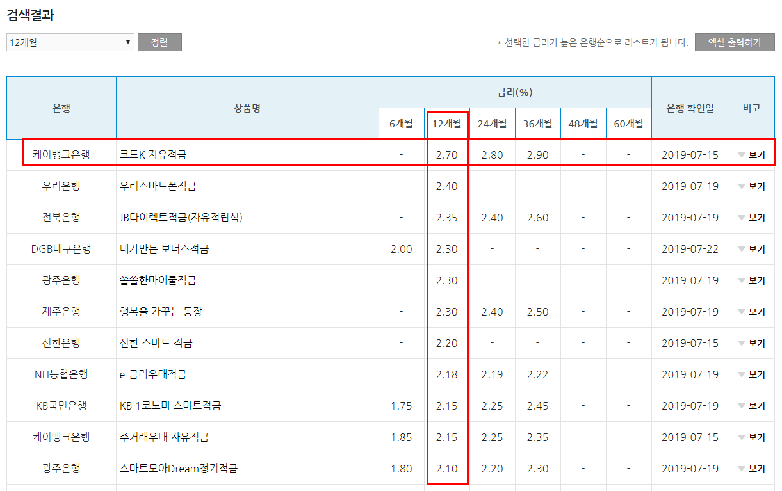Click the 2019-07-22 confirmation date
Image resolution: width=782 pixels, height=491 pixels.
[690, 249]
